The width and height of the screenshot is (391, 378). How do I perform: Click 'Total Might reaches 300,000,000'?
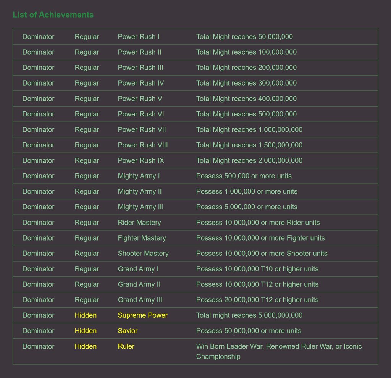coord(246,83)
